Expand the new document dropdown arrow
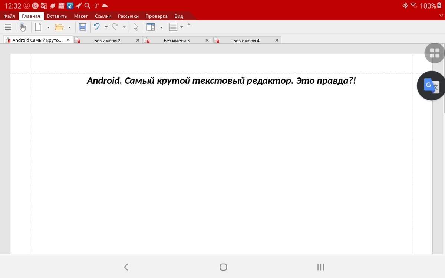445x278 pixels. coord(49,27)
